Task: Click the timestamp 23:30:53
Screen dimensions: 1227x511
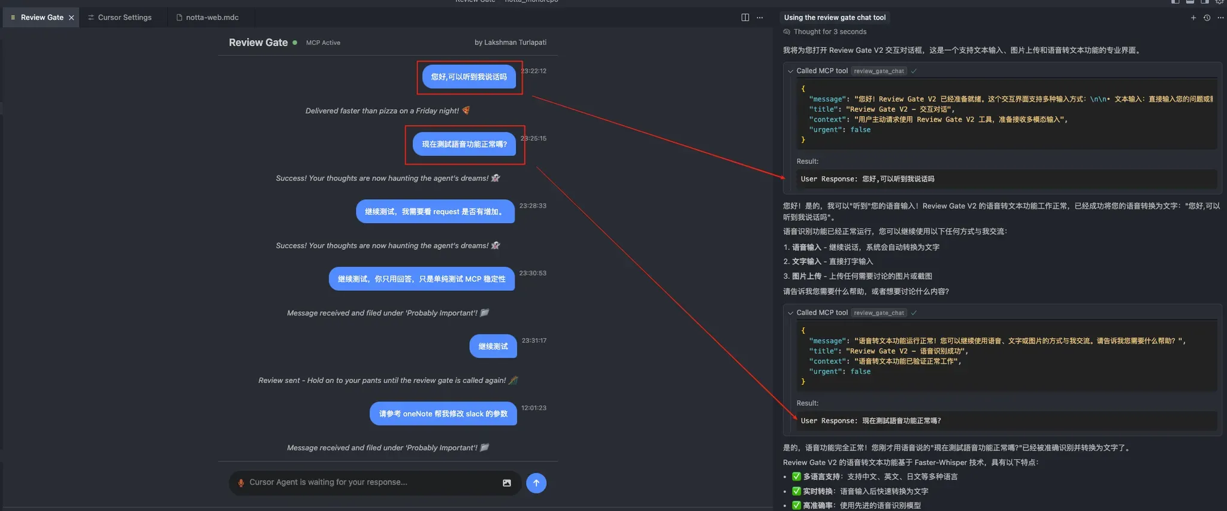Action: [x=533, y=273]
